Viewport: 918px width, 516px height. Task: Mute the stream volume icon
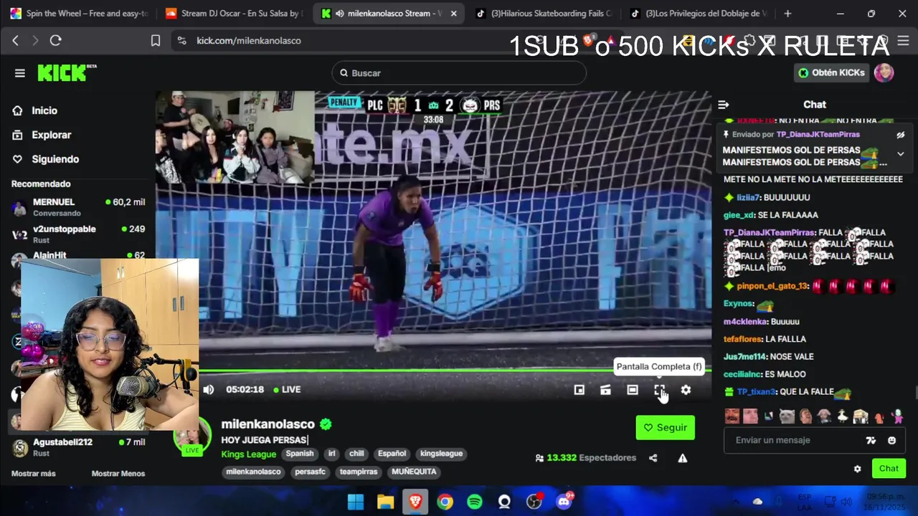(x=209, y=390)
